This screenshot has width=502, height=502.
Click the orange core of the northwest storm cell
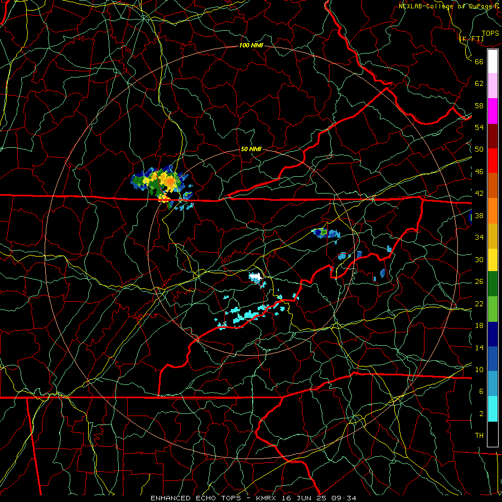[x=171, y=182]
